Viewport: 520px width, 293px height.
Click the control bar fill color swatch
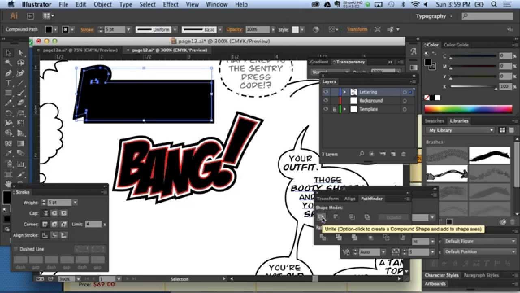tap(49, 30)
